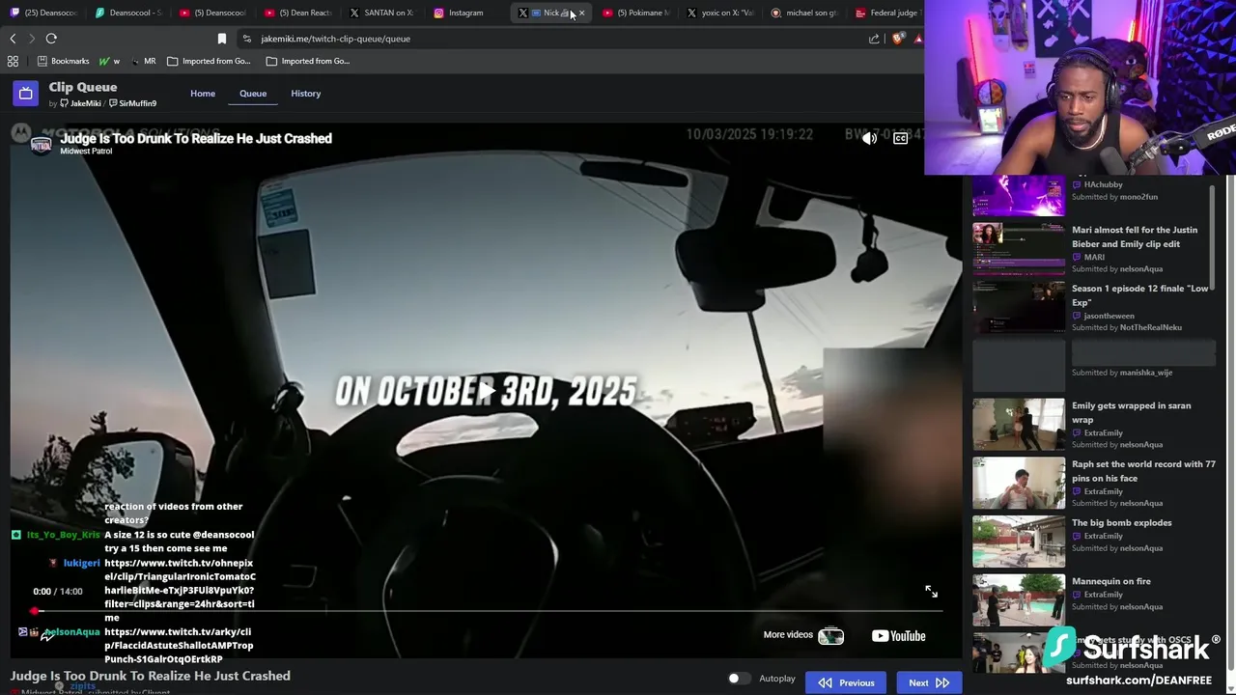Open the JakeMiki GitHub link

[80, 103]
